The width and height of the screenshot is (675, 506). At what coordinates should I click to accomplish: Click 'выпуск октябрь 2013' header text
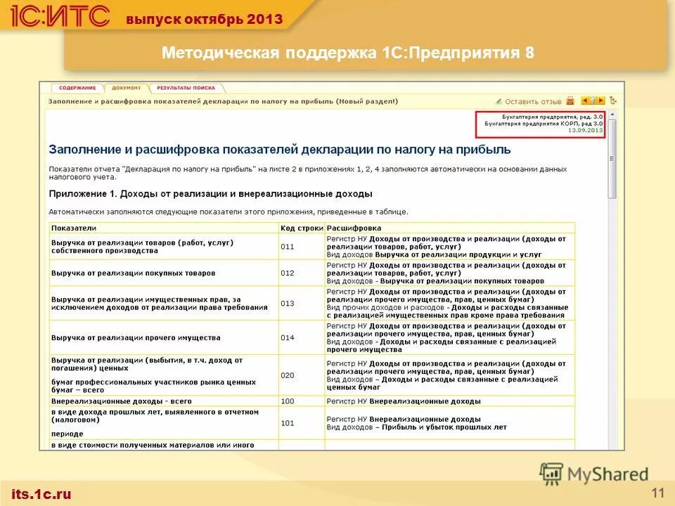pyautogui.click(x=205, y=19)
